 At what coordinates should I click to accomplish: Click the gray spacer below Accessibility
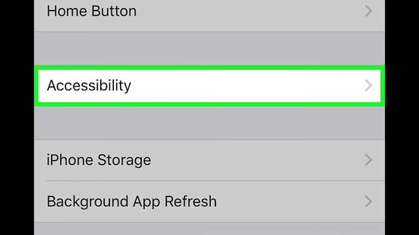(x=209, y=123)
